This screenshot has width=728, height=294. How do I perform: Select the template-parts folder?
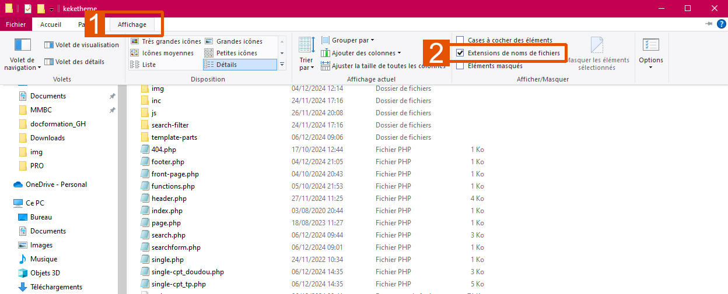tap(174, 137)
